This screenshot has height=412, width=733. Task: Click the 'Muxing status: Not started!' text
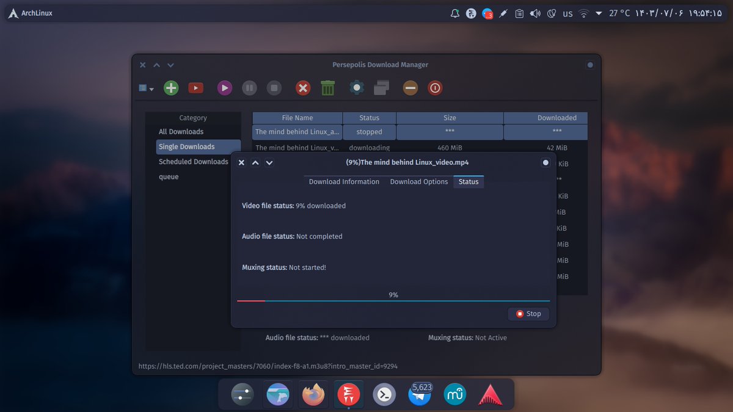click(x=284, y=267)
